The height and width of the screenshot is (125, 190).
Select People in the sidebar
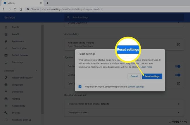click(15, 27)
